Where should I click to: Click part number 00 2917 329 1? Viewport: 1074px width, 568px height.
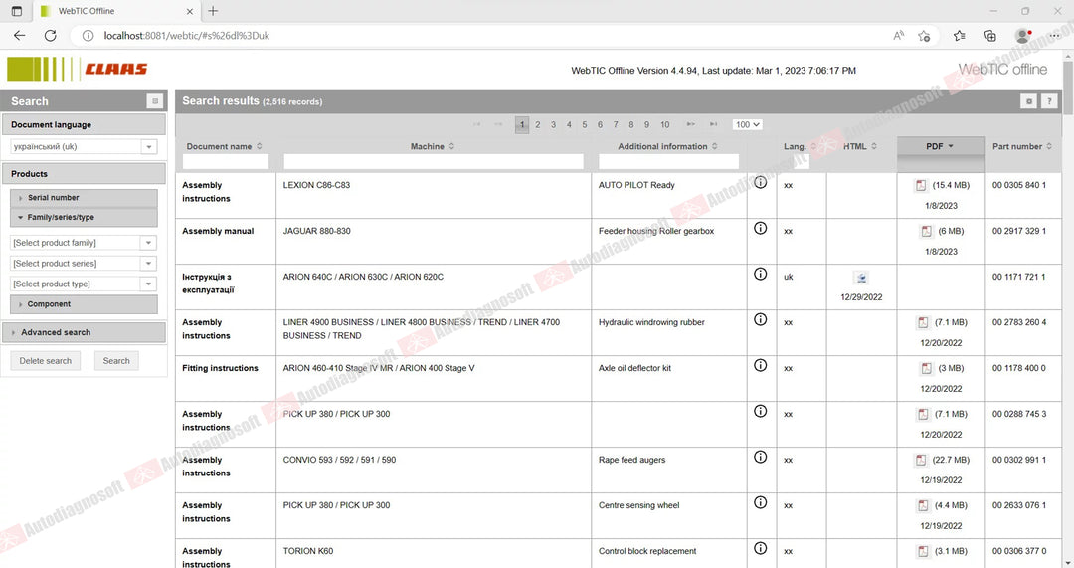[x=1019, y=231]
